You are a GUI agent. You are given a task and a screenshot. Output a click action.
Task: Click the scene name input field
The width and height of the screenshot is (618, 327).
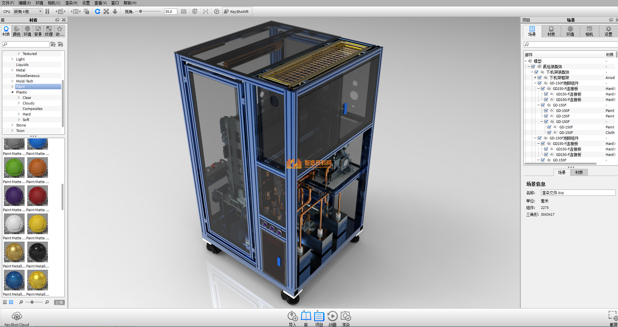[x=578, y=193]
